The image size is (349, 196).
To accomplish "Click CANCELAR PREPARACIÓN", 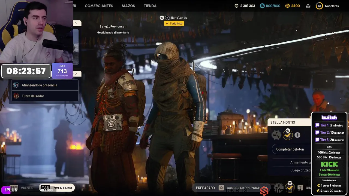I will coord(246,188).
